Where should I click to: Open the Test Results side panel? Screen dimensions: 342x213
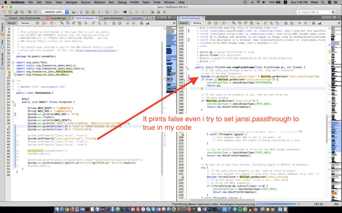(x=2, y=61)
